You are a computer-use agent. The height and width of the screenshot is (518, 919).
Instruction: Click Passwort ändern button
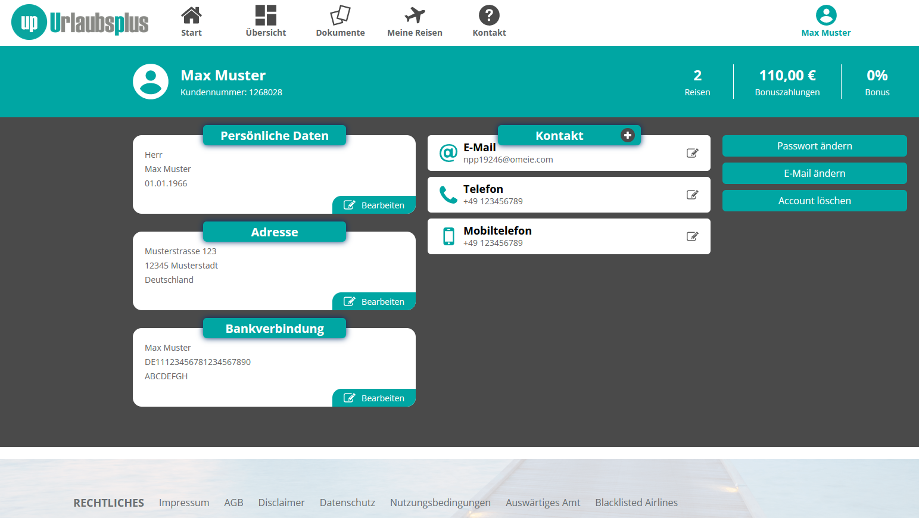pos(814,146)
